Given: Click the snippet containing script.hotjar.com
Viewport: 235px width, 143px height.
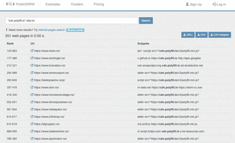Looking at the screenshot, I should [x=171, y=131].
